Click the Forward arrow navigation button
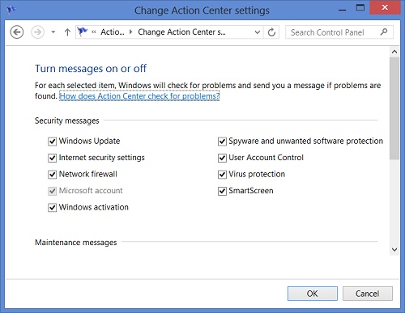The width and height of the screenshot is (405, 313). coord(37,32)
